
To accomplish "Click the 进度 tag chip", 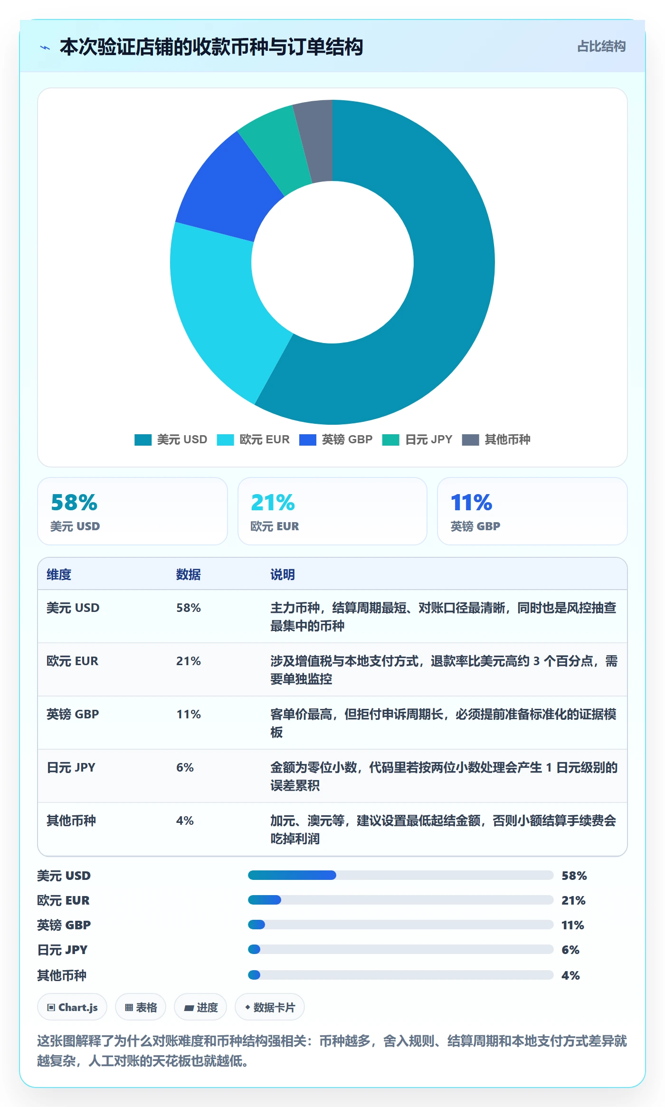I will [200, 1007].
